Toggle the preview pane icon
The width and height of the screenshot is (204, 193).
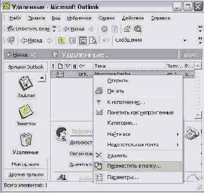coord(83,40)
